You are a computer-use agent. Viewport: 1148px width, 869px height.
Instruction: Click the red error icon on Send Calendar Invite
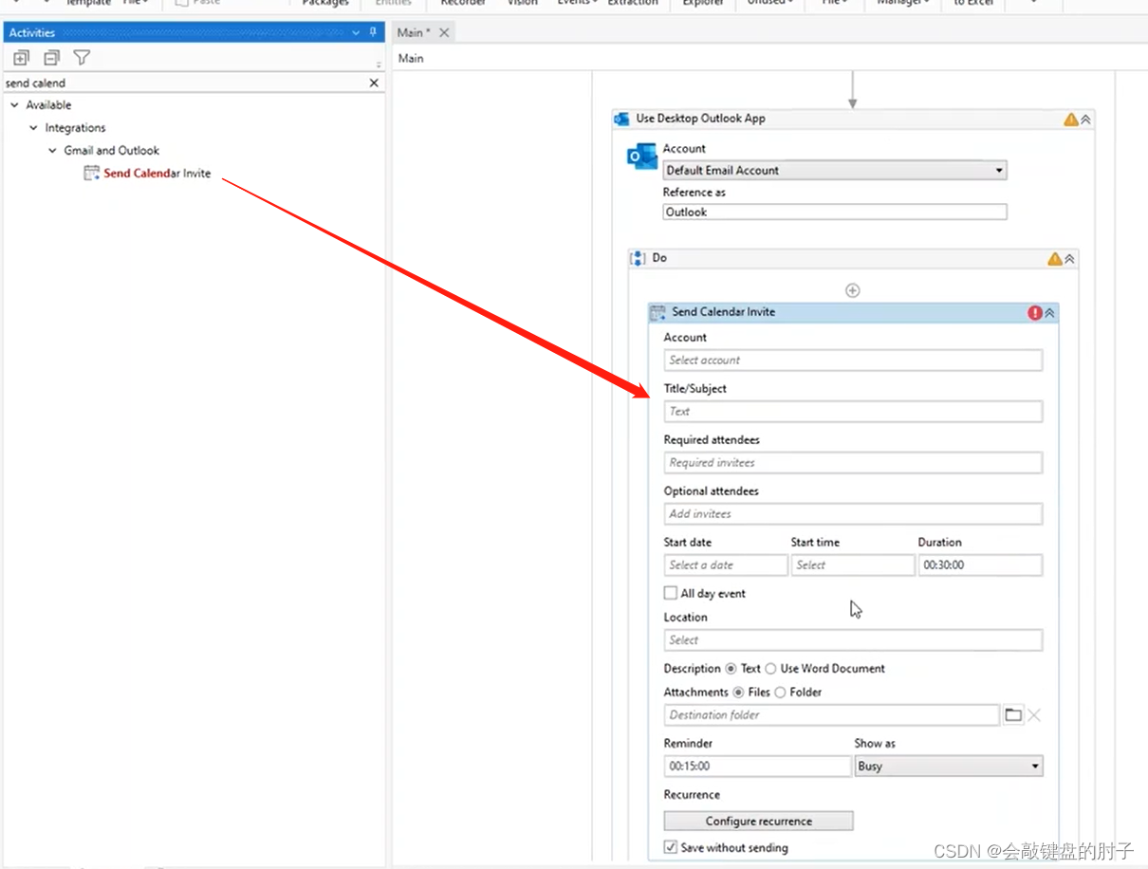pyautogui.click(x=1035, y=313)
